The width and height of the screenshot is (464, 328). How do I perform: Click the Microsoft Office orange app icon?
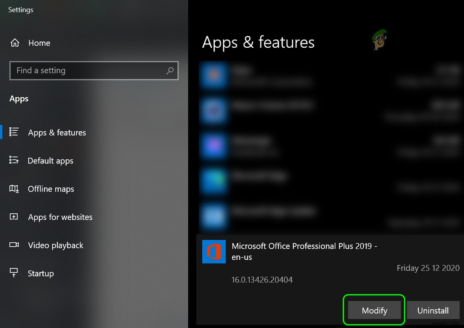click(214, 252)
